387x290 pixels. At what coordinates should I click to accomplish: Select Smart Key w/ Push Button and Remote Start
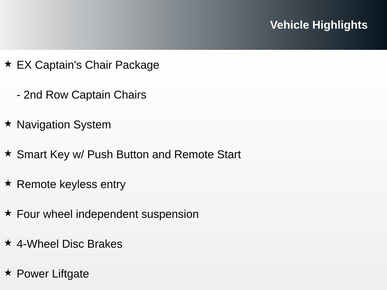128,154
